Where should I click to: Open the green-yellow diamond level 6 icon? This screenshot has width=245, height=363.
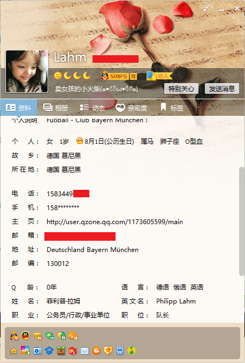[61, 336]
